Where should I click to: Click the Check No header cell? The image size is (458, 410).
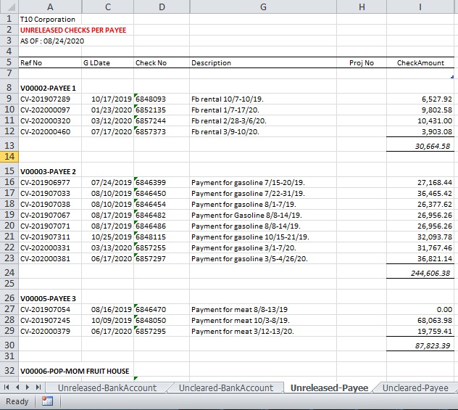pyautogui.click(x=162, y=62)
